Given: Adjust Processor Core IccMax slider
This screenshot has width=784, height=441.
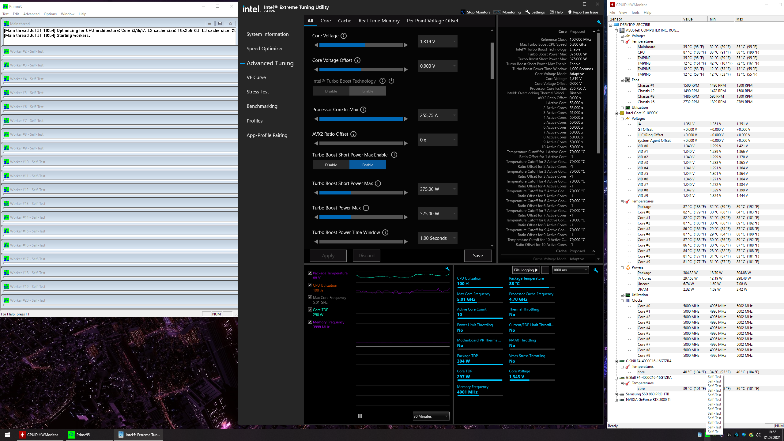Looking at the screenshot, I should point(361,119).
